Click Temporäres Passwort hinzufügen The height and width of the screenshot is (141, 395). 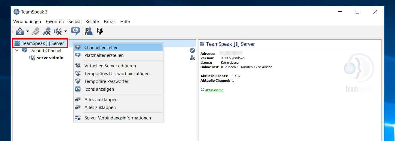tap(117, 73)
